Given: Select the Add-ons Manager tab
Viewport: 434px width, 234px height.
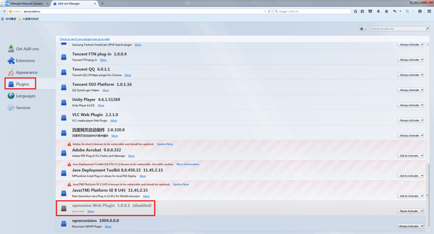Looking at the screenshot, I should tap(74, 3).
